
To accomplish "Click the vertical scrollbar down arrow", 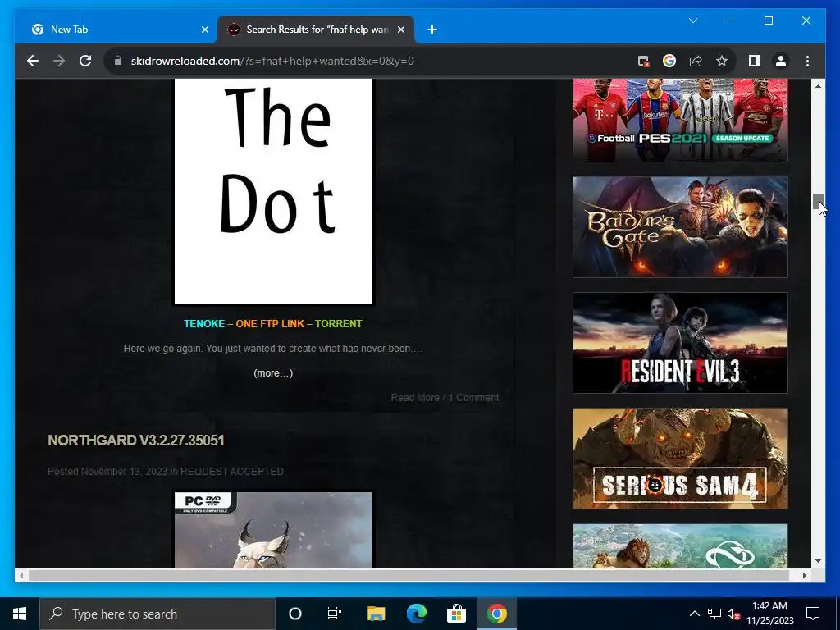I will [818, 561].
